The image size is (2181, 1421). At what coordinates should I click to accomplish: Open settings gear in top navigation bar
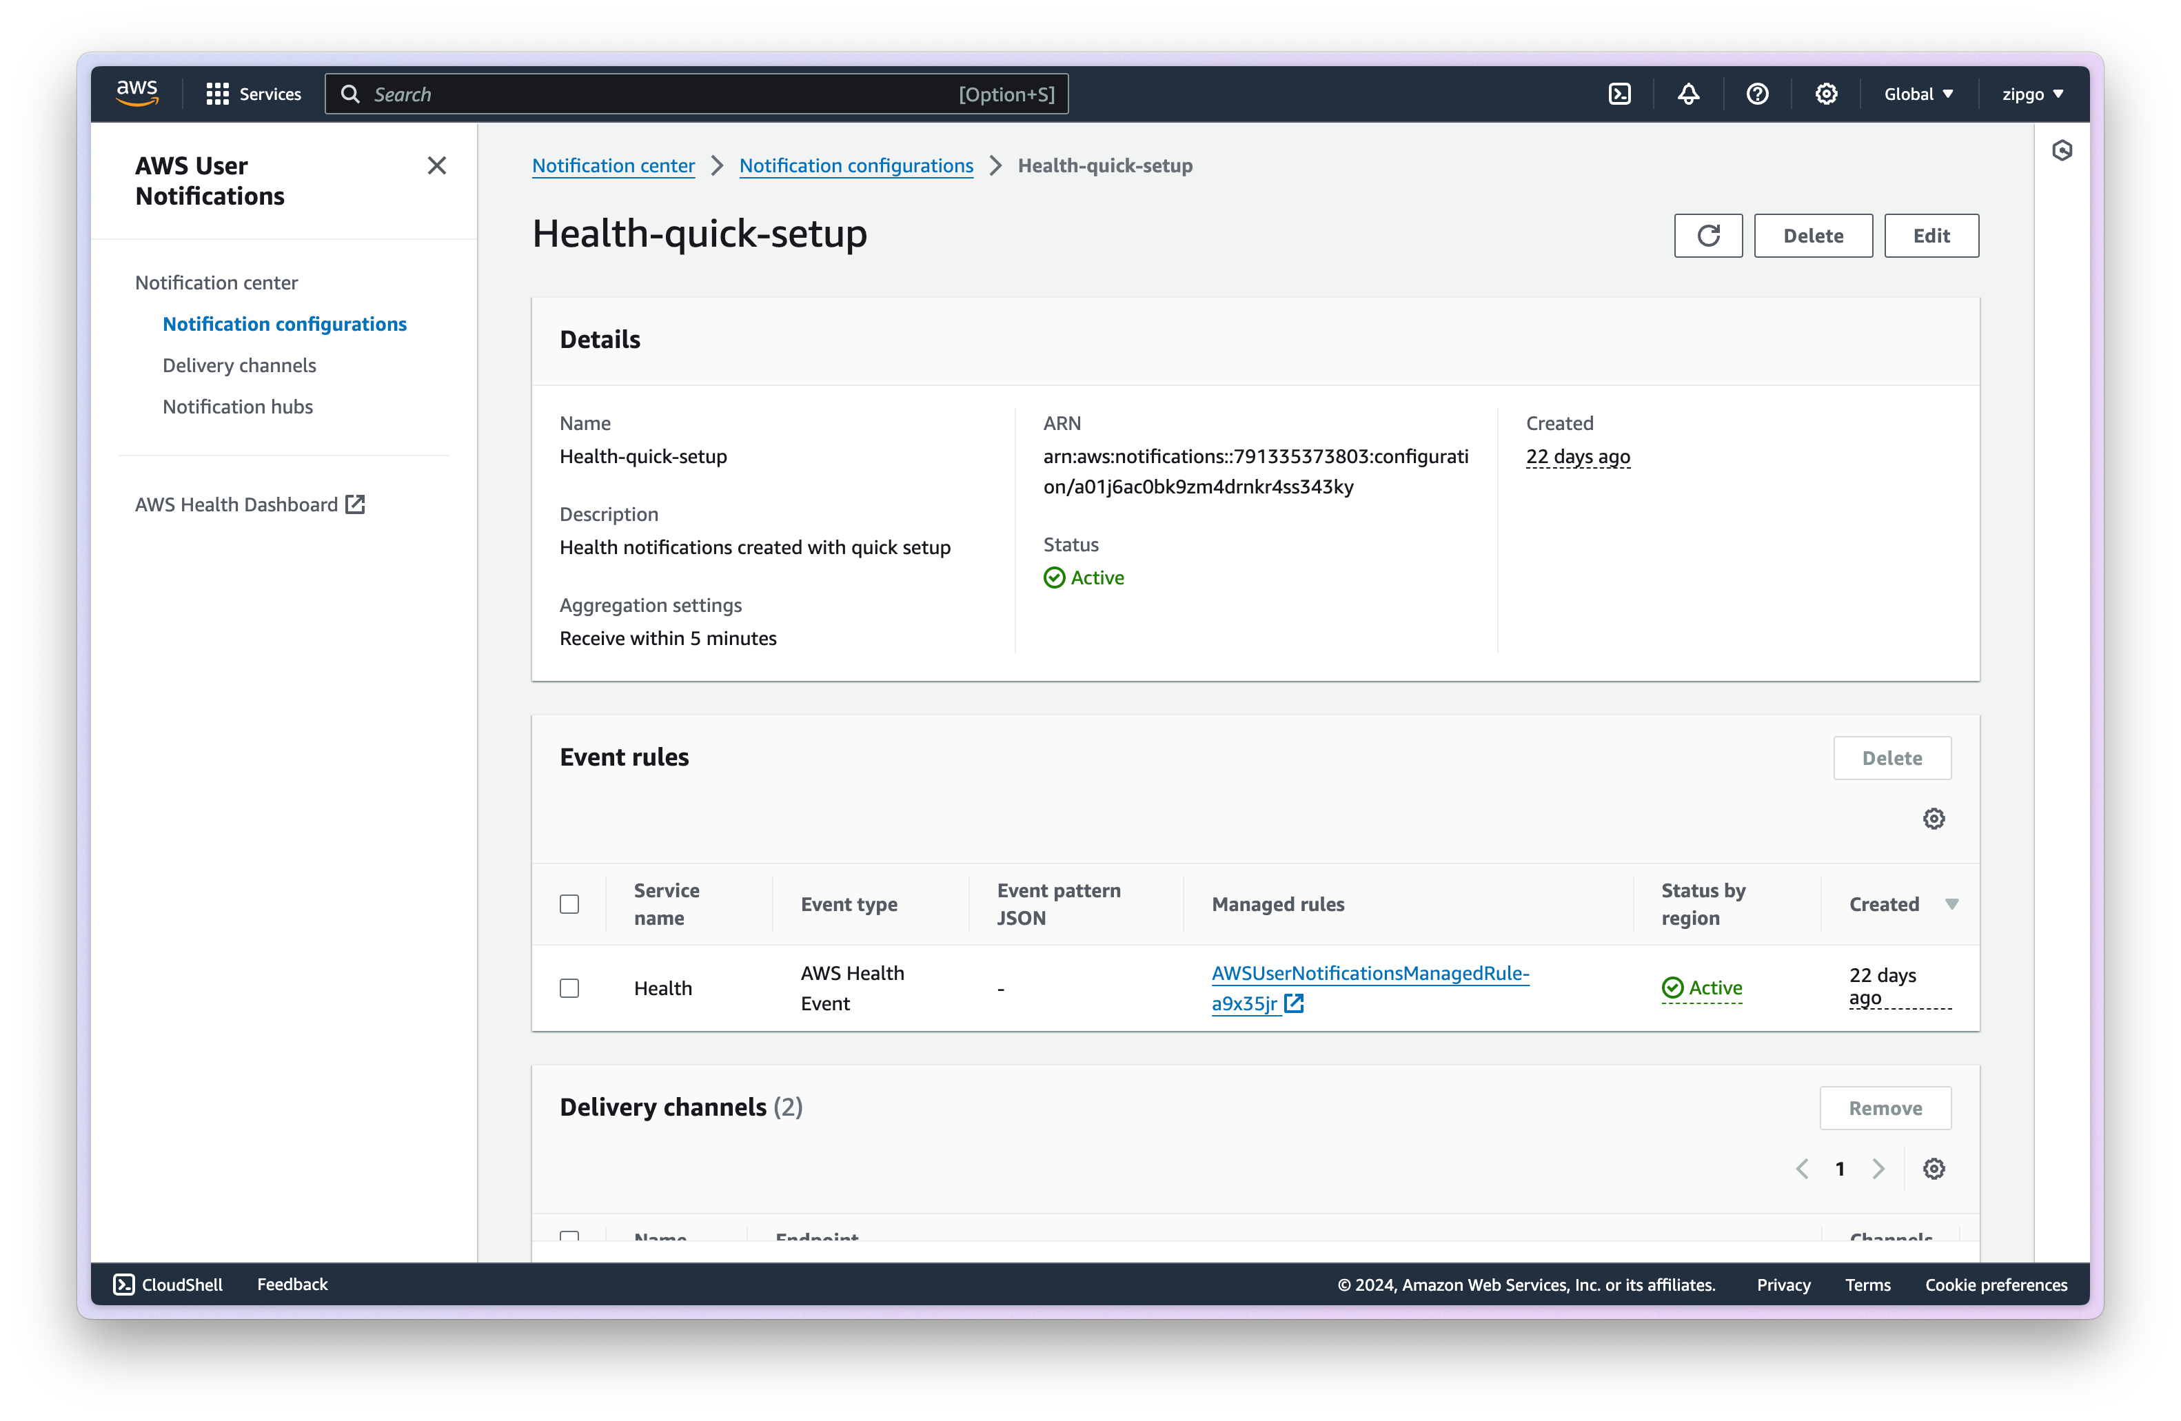click(x=1825, y=94)
